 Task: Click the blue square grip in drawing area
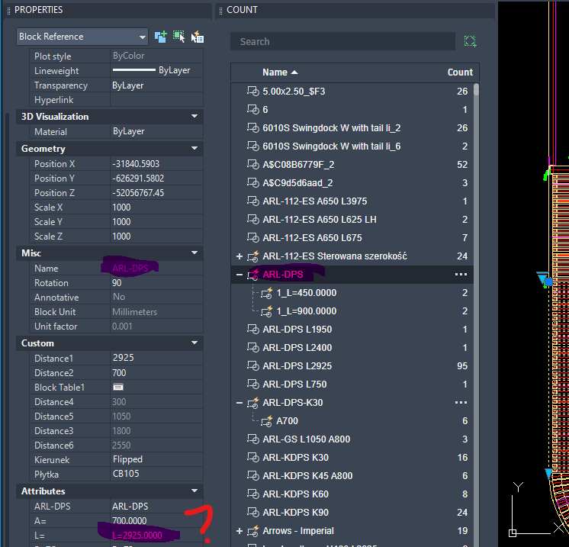pyautogui.click(x=548, y=282)
